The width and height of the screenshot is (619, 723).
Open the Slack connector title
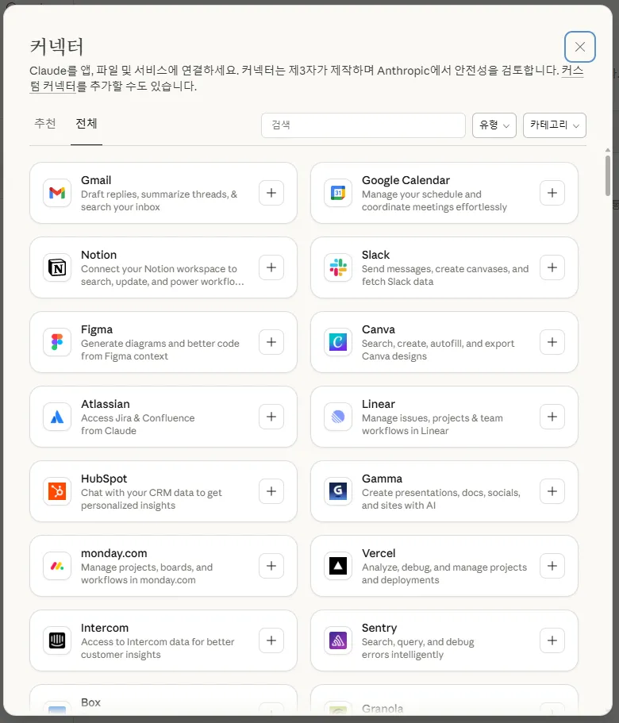375,255
